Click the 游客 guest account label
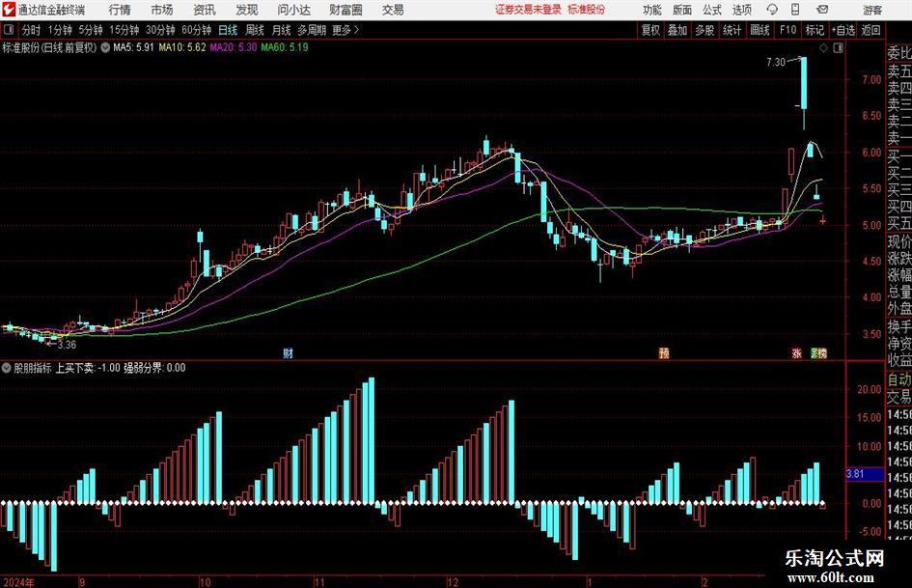Image resolution: width=912 pixels, height=588 pixels. point(872,10)
